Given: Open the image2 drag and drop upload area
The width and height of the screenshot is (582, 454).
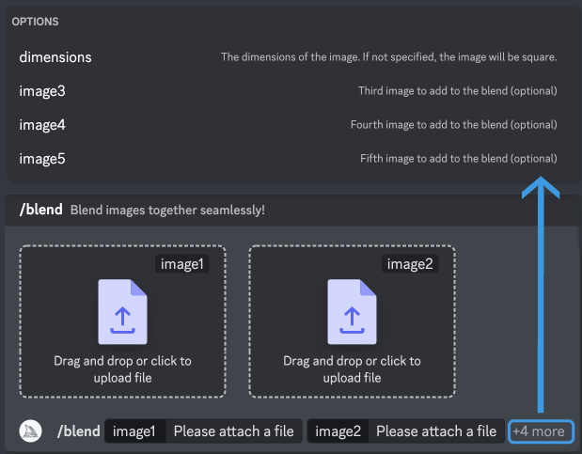Looking at the screenshot, I should 352,321.
